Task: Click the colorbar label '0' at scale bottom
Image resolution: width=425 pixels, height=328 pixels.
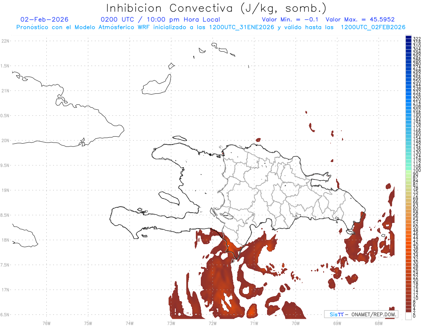Action: pyautogui.click(x=414, y=316)
